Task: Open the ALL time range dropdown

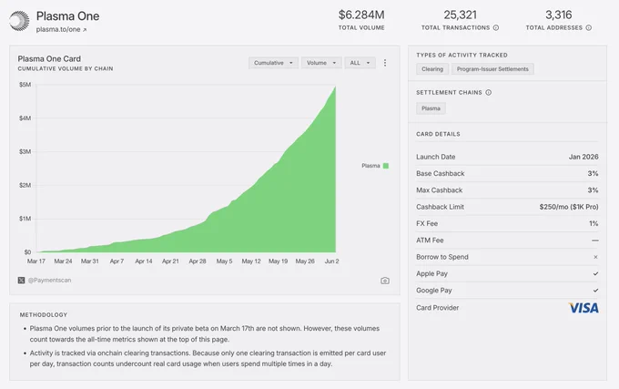Action: (x=360, y=63)
